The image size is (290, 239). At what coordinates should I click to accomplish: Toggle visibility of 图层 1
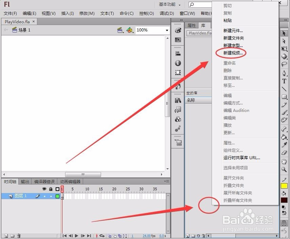[44, 196]
